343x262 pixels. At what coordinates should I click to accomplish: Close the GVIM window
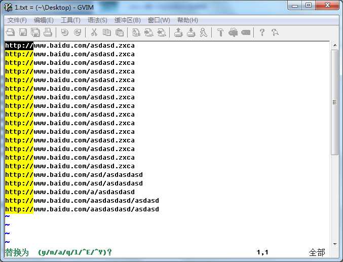coord(327,6)
